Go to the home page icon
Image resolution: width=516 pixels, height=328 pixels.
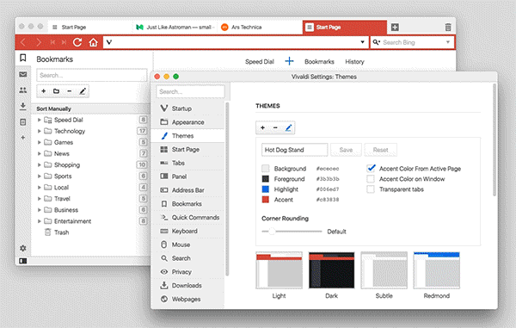tap(94, 42)
